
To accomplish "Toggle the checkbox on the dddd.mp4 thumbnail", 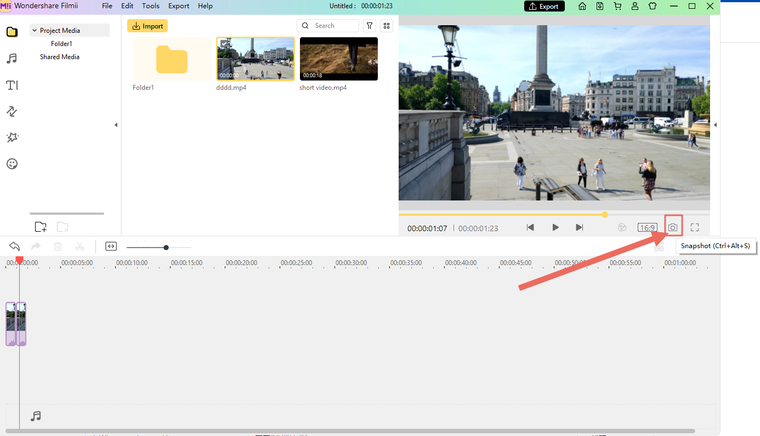I will pos(224,44).
